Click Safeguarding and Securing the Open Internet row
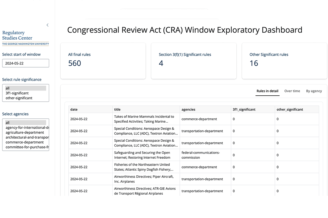This screenshot has width=328, height=218. click(x=142, y=155)
